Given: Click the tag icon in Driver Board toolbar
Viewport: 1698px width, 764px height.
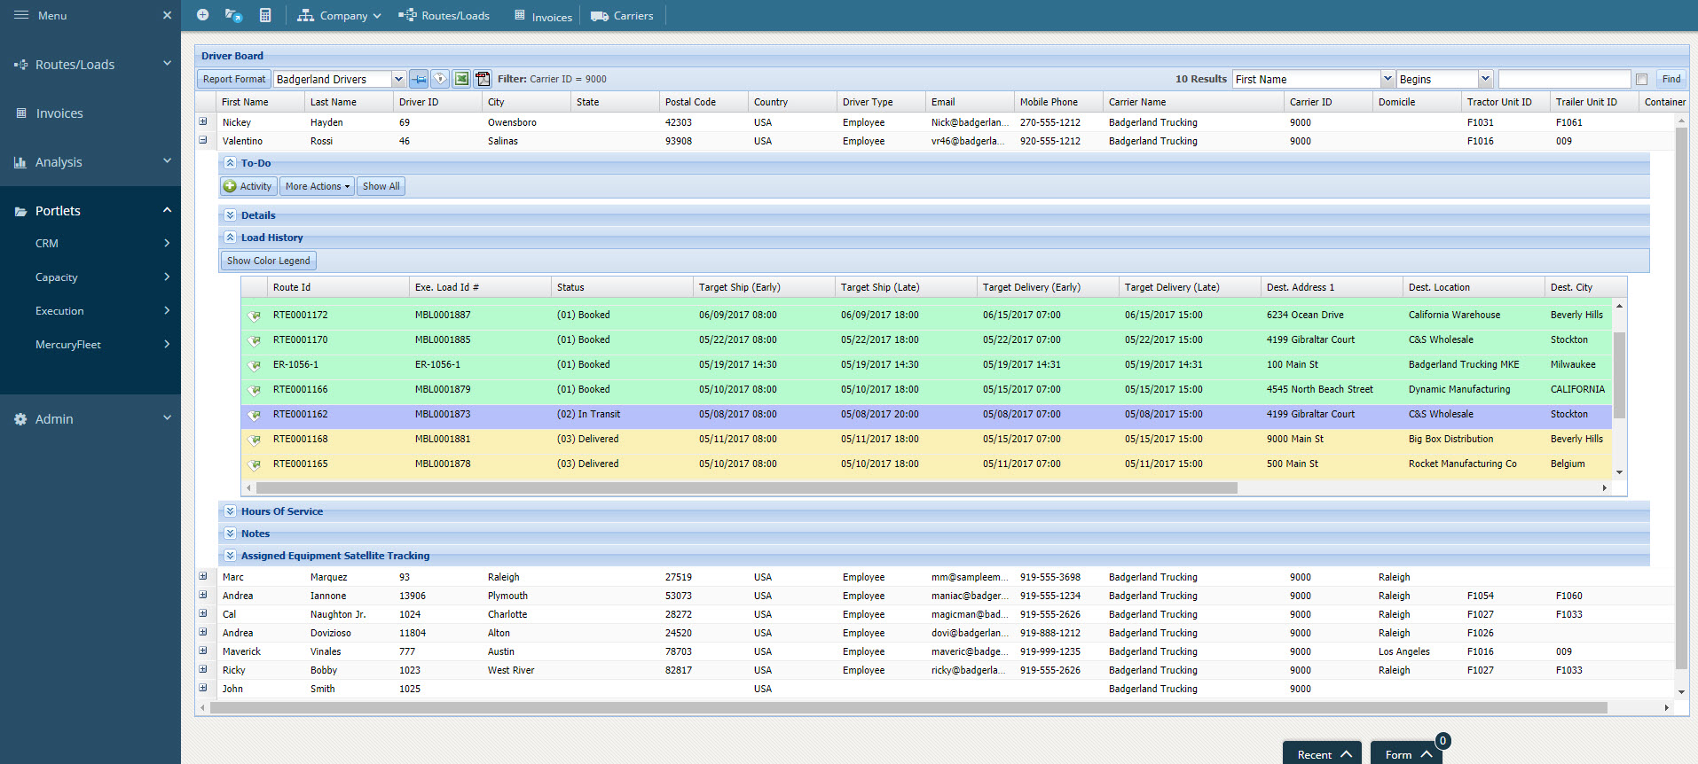Looking at the screenshot, I should (x=440, y=79).
